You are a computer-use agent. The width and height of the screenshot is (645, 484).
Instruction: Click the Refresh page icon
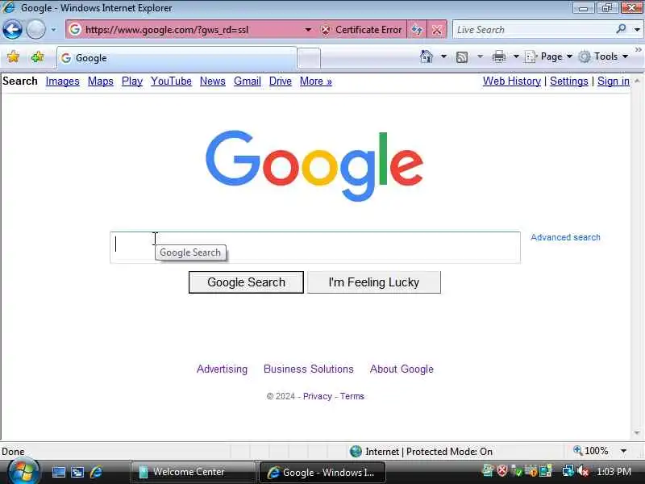pyautogui.click(x=417, y=30)
